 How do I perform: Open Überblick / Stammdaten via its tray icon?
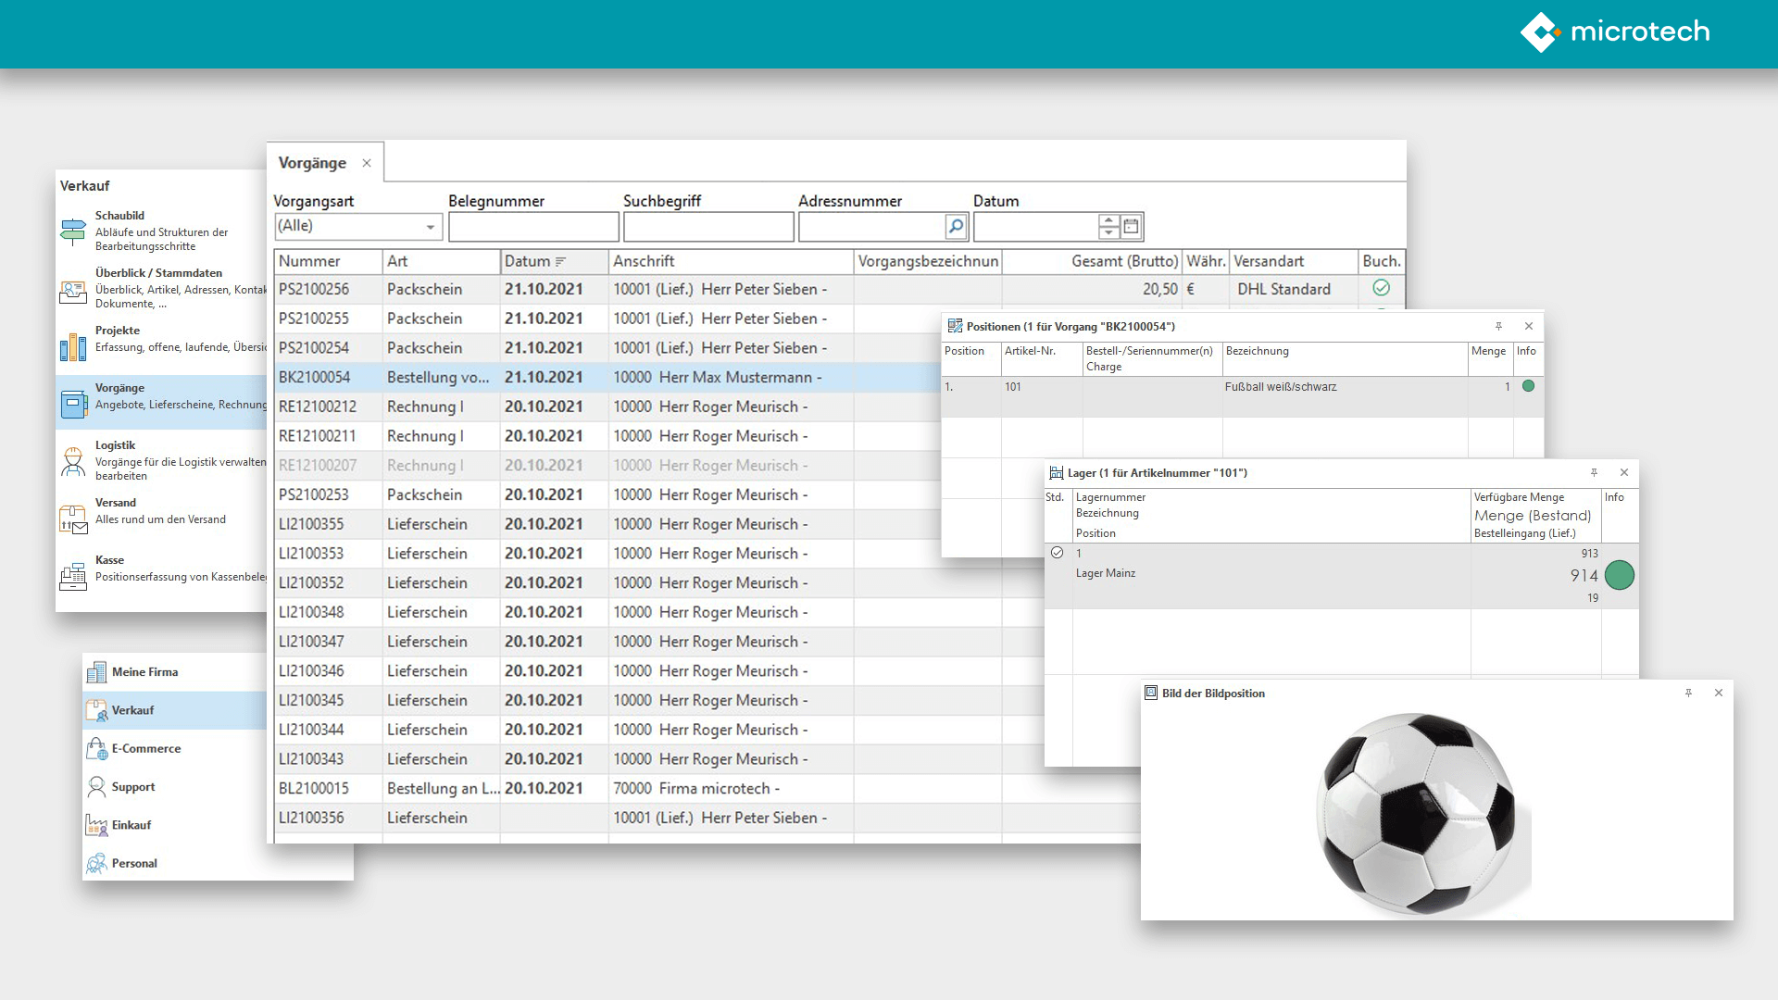73,292
